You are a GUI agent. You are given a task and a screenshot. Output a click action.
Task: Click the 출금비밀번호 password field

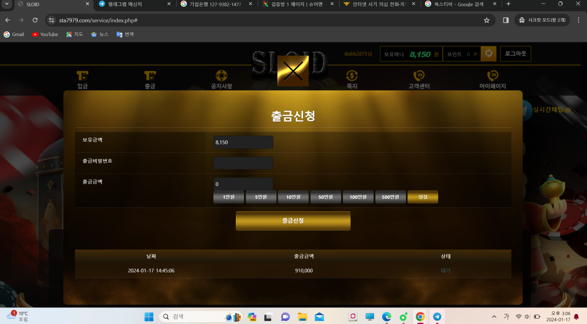tap(243, 163)
